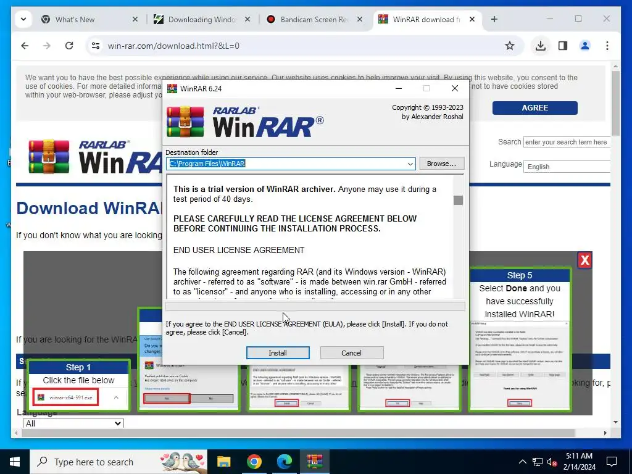
Task: Click the taskbar search box
Action: 118,462
